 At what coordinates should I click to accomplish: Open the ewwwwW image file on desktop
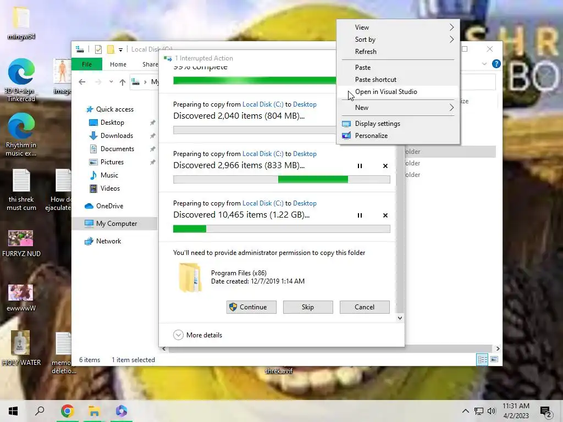(21, 298)
